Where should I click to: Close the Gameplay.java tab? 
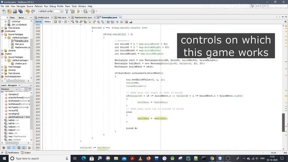coord(120,17)
